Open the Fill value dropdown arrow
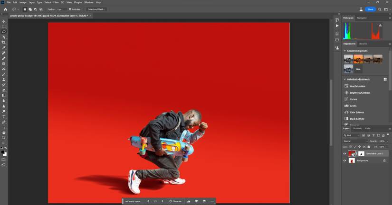 pyautogui.click(x=387, y=147)
